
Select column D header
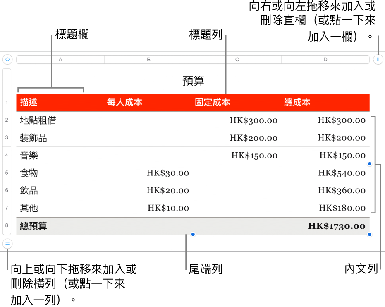(325, 60)
